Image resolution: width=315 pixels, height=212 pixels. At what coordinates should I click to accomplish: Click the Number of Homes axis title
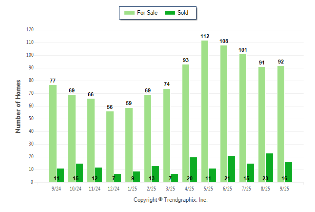click(x=19, y=106)
